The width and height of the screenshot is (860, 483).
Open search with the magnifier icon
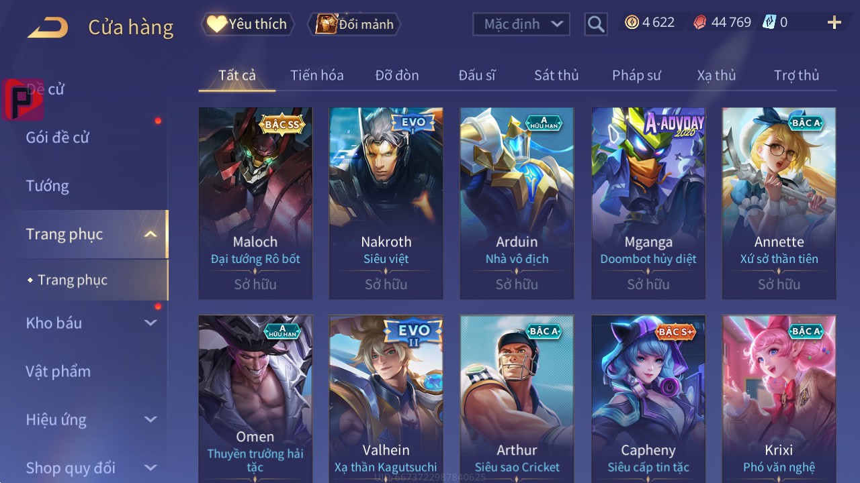tap(595, 25)
